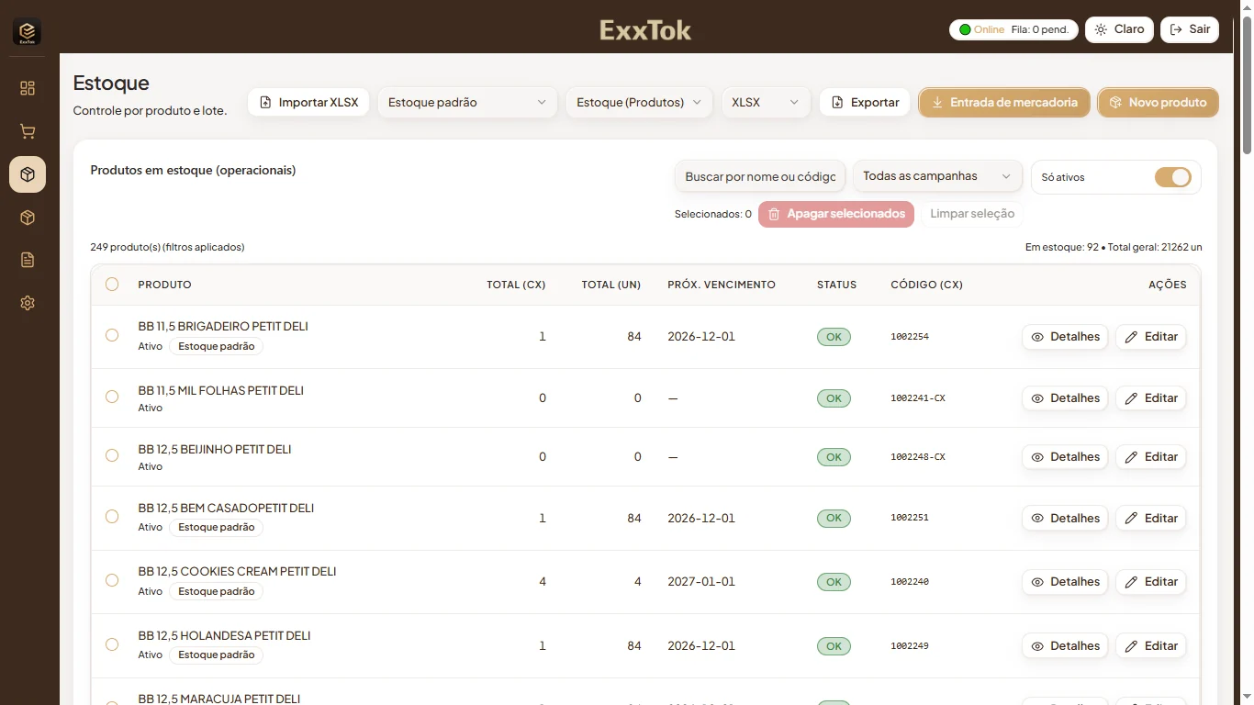This screenshot has width=1254, height=705.
Task: Click the Buscar por nome ou código field
Action: click(x=759, y=176)
